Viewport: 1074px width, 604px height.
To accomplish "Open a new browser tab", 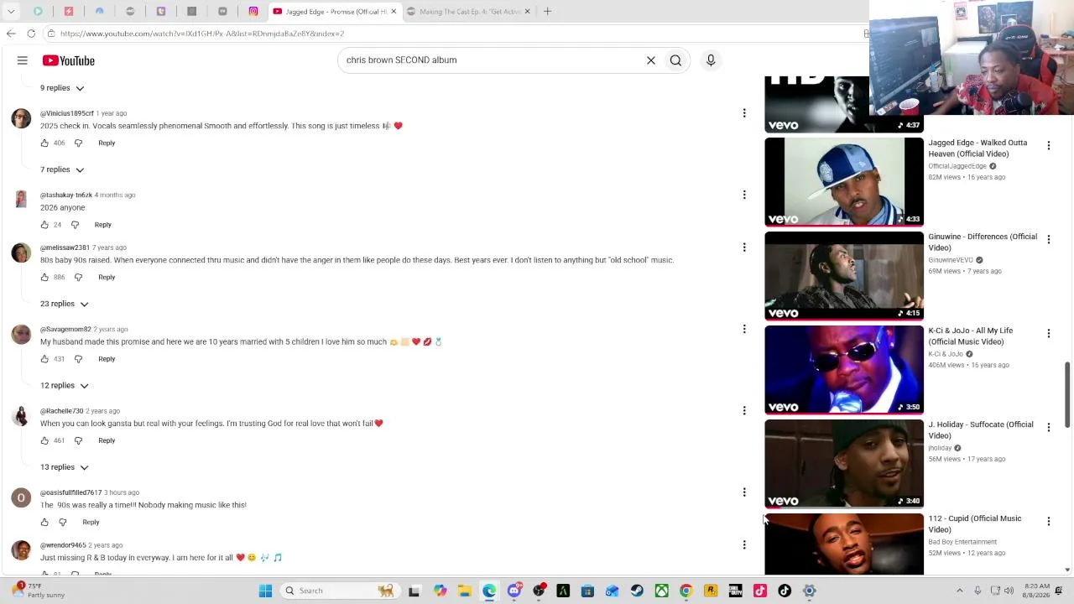I will 547,12.
